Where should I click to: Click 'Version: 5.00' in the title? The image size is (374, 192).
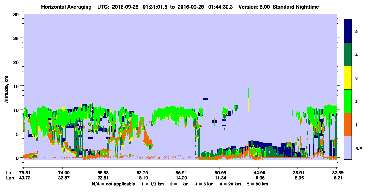[254, 7]
